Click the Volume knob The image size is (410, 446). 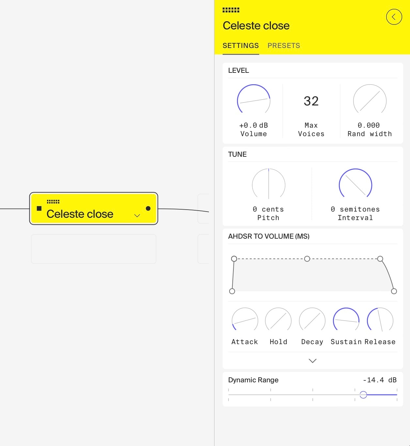254,101
